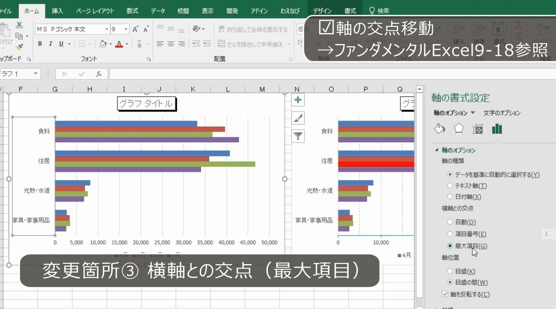
Task: Toggle Underline formatting
Action: coord(61,44)
